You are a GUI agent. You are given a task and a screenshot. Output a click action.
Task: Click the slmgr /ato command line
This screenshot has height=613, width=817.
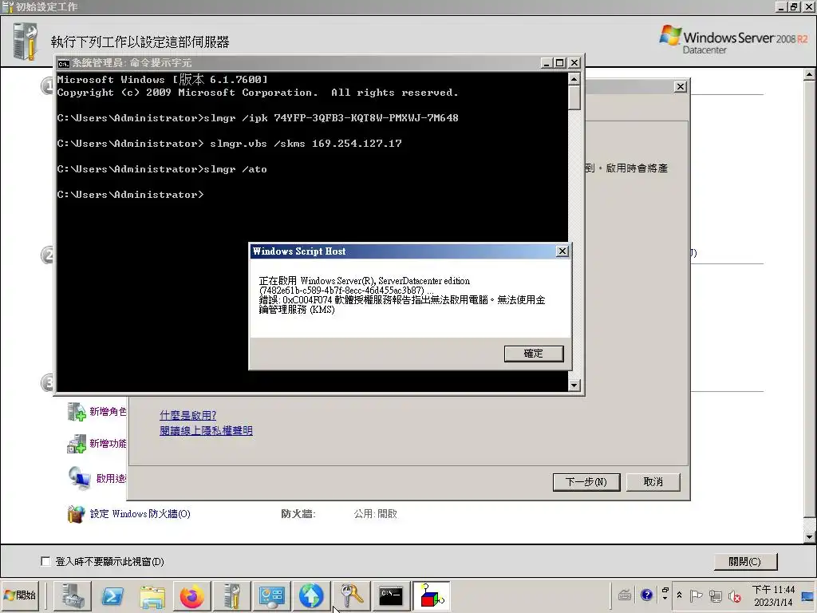pos(162,169)
